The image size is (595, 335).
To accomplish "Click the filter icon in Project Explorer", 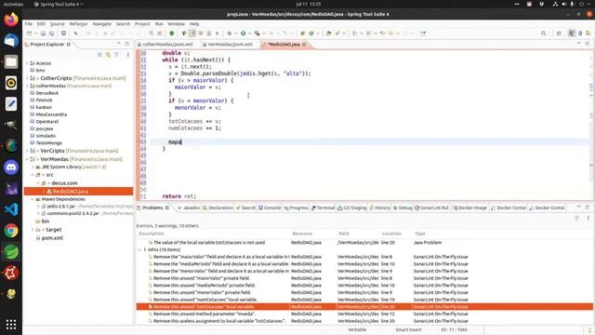I will [x=116, y=55].
